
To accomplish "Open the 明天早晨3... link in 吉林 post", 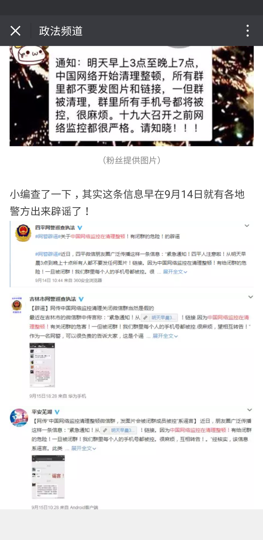I will click(159, 318).
